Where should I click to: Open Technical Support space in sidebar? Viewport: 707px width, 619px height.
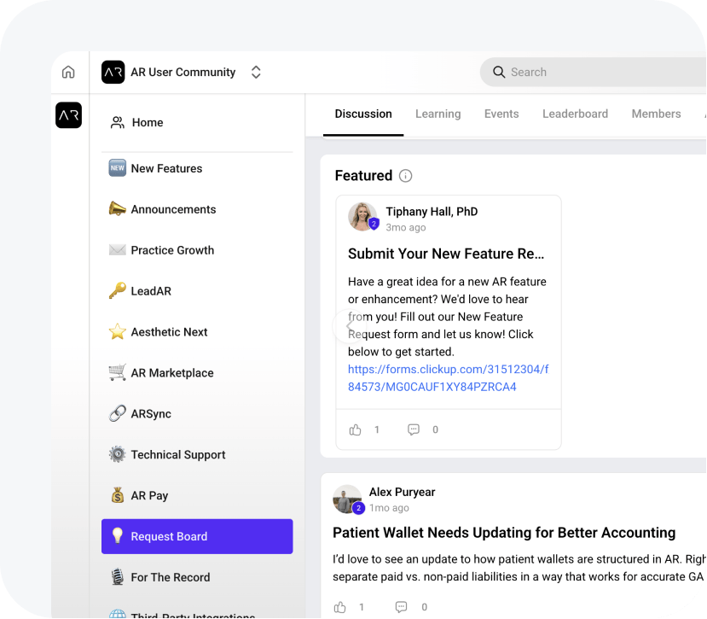point(178,455)
